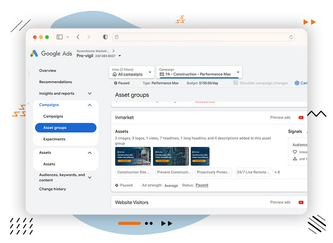Click the Safari sidebar toggle icon
The height and width of the screenshot is (243, 333).
pos(59,37)
